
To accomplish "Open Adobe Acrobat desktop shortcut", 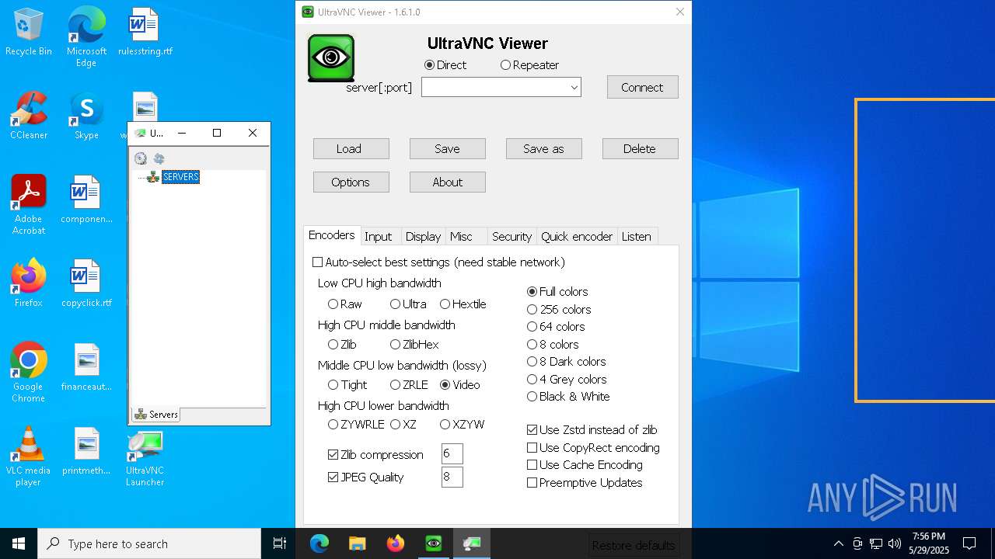I will (x=29, y=205).
